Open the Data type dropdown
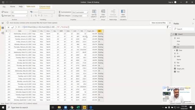 (x=19, y=16)
